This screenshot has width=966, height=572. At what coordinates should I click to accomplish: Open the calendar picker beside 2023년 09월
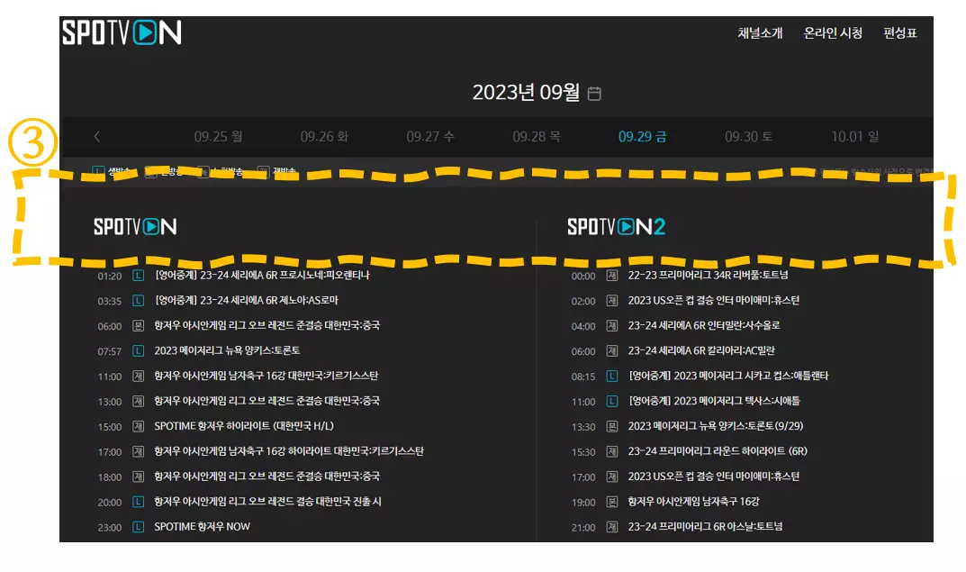coord(592,93)
